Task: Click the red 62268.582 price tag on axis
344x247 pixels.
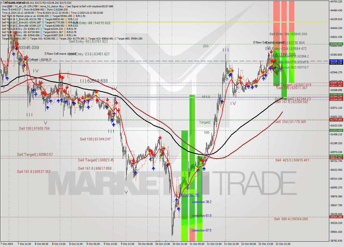Action: click(x=336, y=99)
